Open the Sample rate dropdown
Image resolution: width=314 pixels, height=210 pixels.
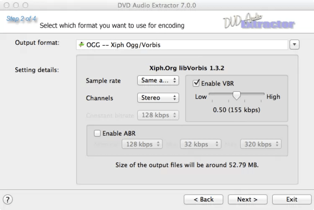tap(158, 80)
